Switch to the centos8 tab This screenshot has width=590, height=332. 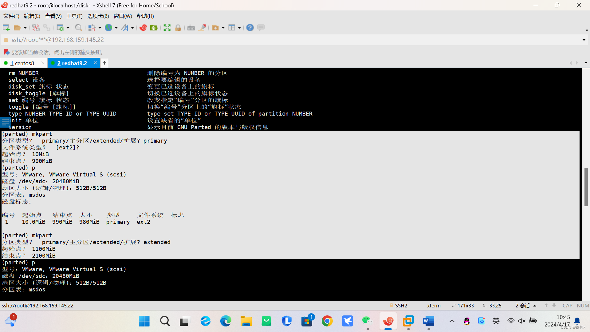coord(23,63)
